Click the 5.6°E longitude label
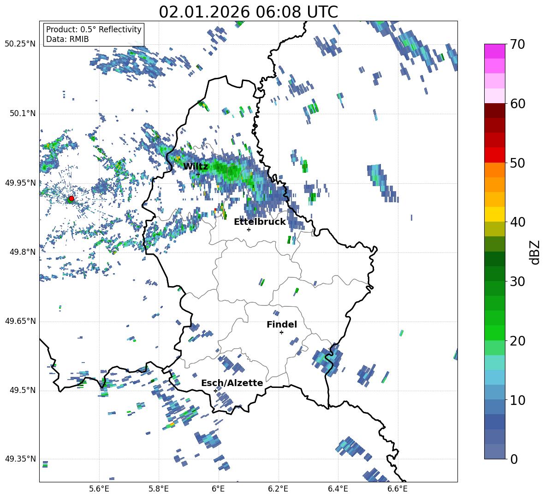546x498 pixels. point(99,489)
